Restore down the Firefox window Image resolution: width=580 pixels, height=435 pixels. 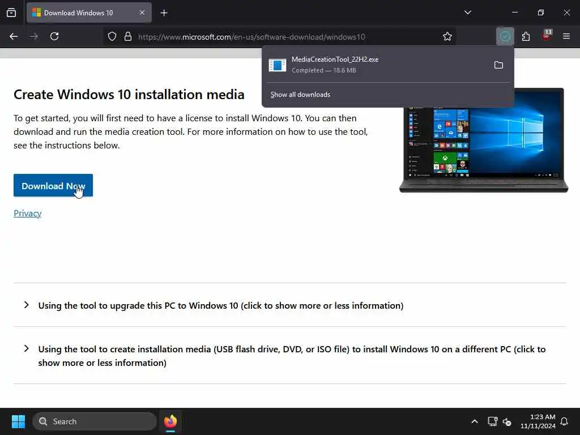541,12
